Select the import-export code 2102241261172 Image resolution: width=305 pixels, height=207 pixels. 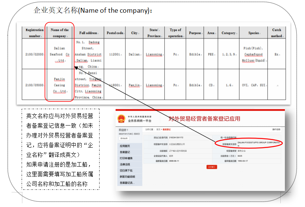pos(176,138)
